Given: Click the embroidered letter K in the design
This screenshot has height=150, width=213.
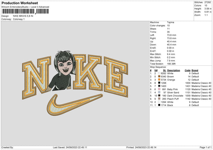Looking at the screenshot, I should pos(87,72).
